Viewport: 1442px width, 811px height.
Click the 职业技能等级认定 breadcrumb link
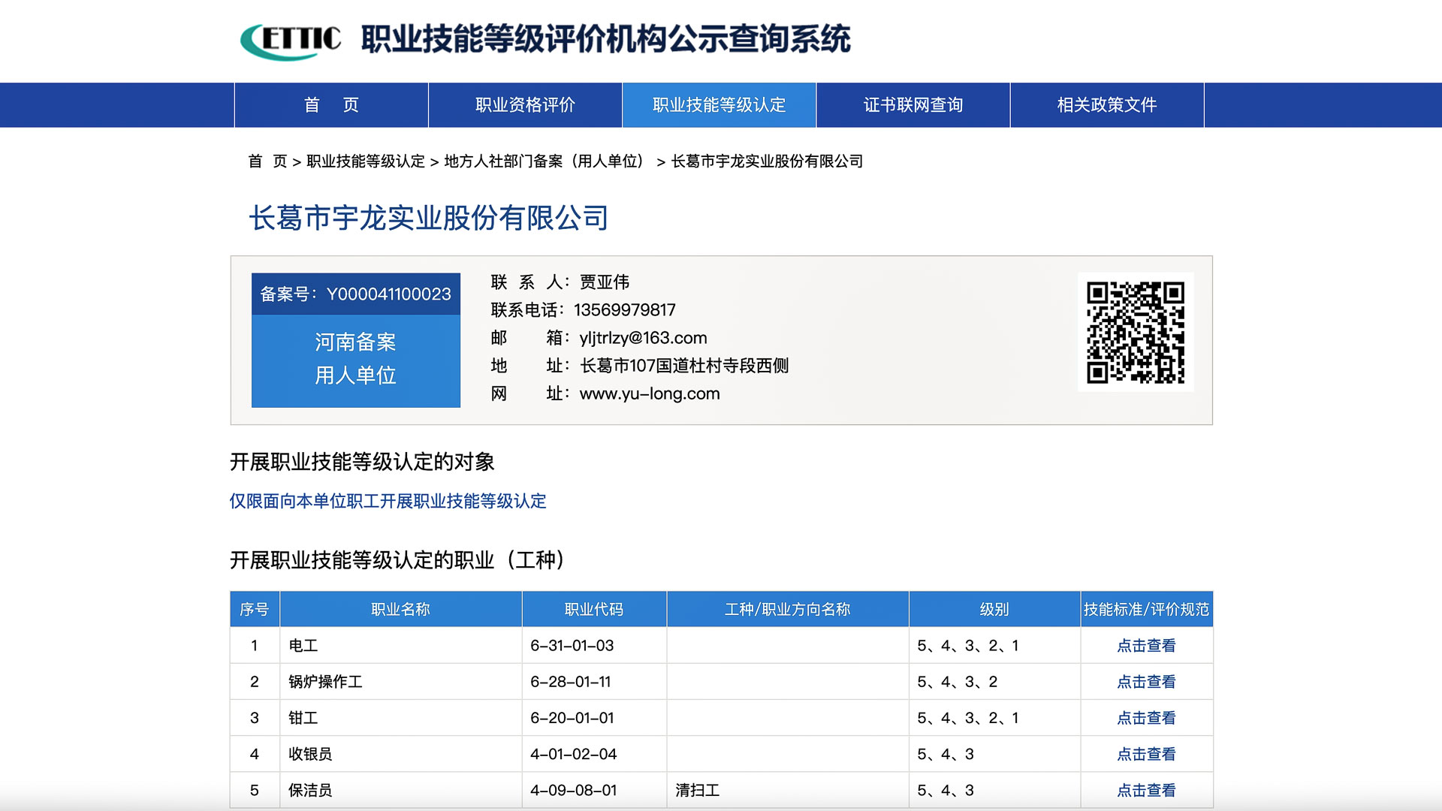coord(365,161)
